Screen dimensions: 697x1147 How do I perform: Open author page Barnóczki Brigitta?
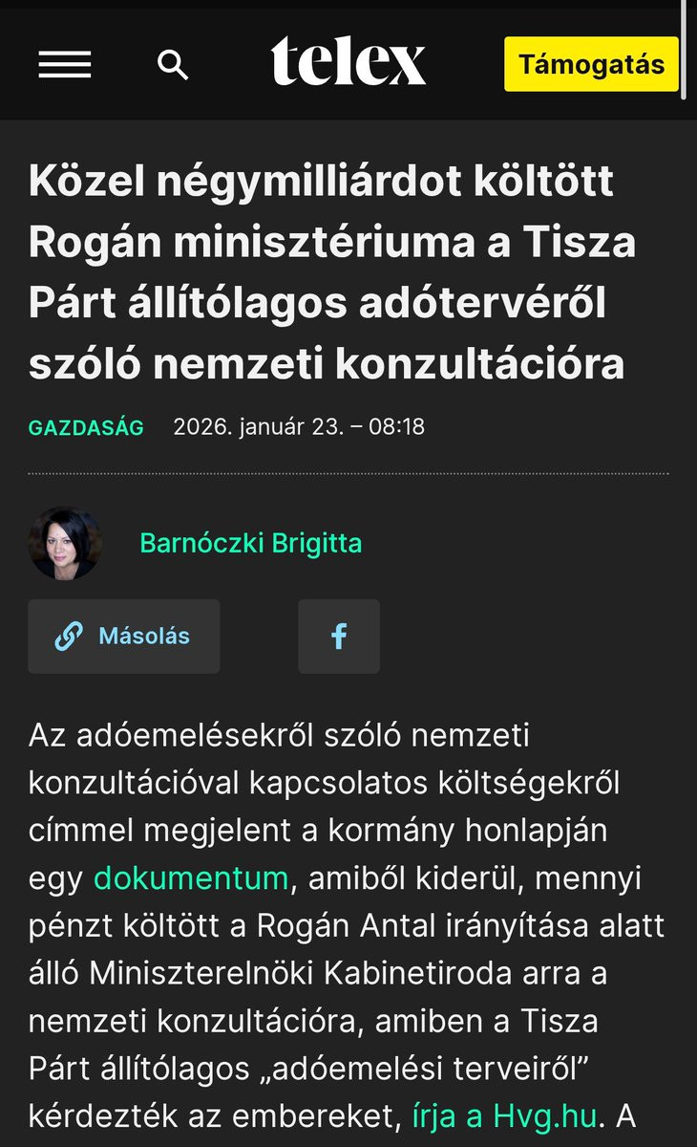point(251,544)
